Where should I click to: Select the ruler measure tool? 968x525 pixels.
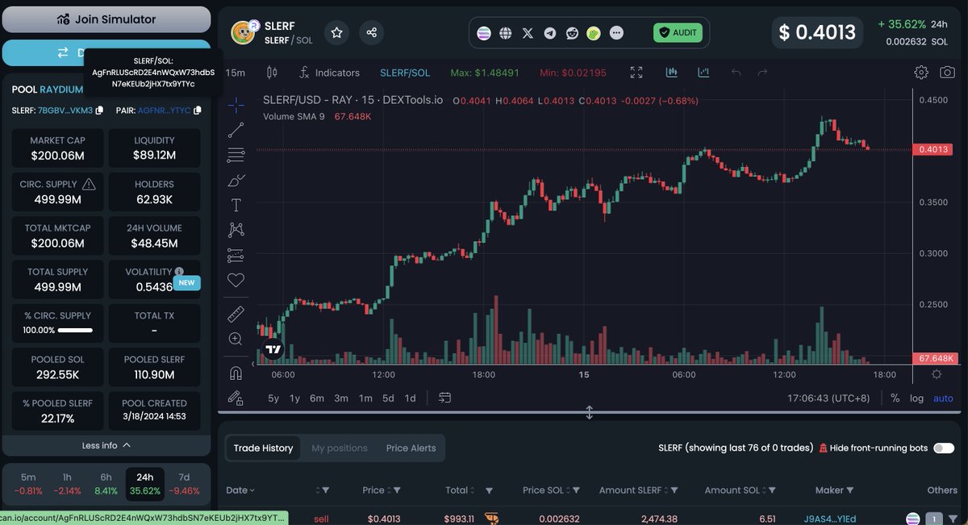236,314
